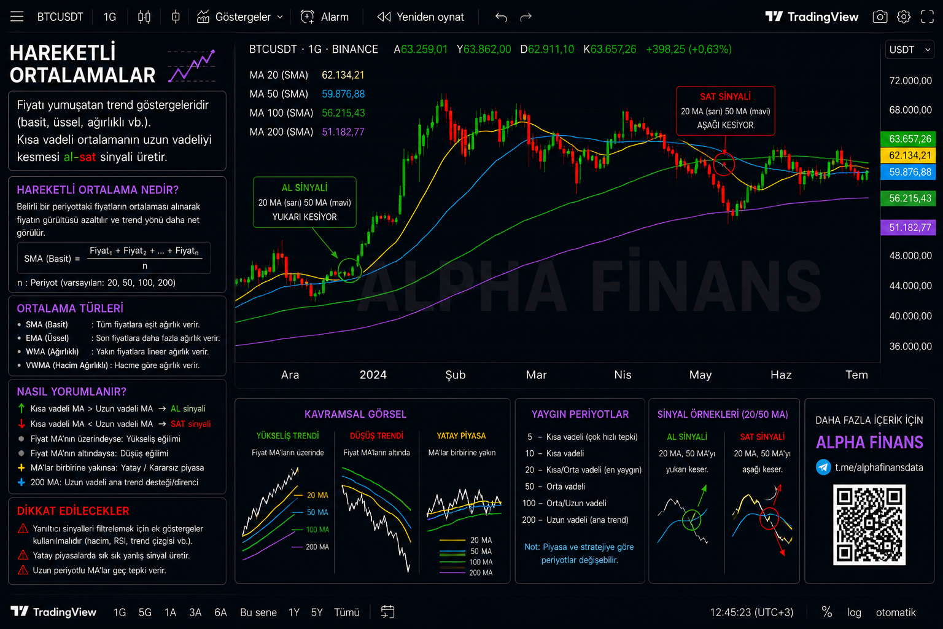The image size is (943, 629).
Task: Click the TradingView logo in the top bar
Action: click(x=812, y=17)
